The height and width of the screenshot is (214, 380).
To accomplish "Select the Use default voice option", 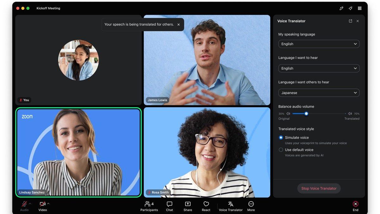I will [281, 150].
